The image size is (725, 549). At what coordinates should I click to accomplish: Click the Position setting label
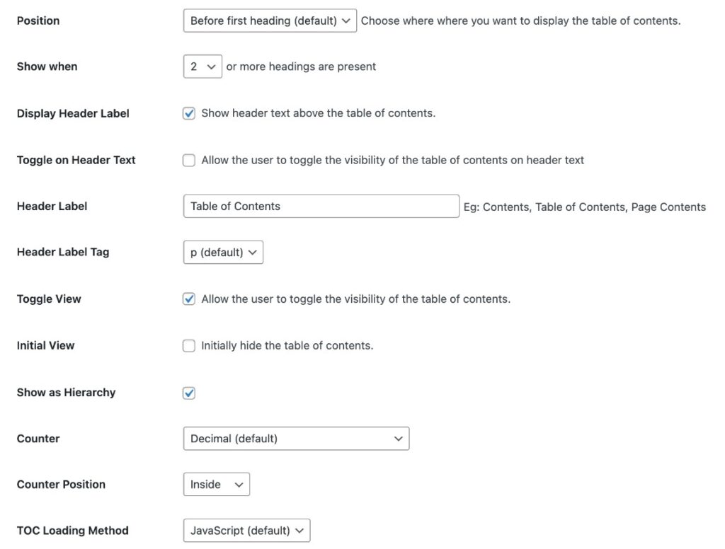click(38, 21)
